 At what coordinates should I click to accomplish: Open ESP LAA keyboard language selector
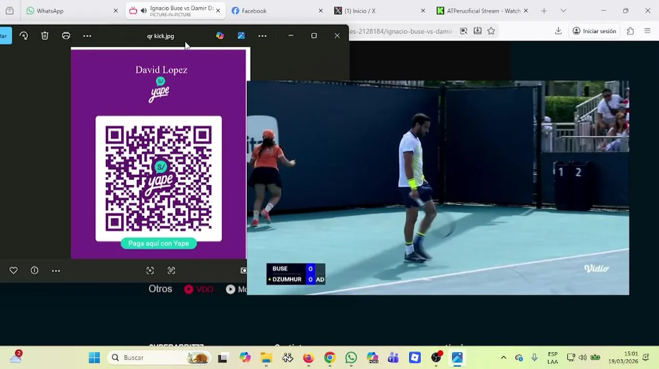click(553, 358)
